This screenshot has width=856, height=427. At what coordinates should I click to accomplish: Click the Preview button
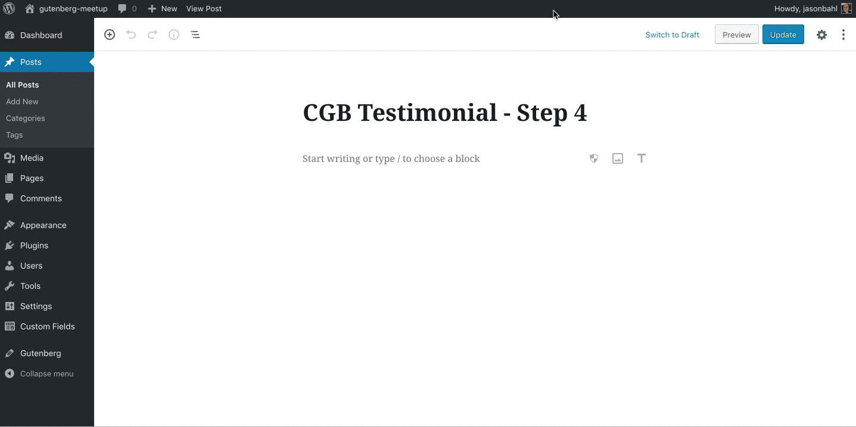pos(736,35)
